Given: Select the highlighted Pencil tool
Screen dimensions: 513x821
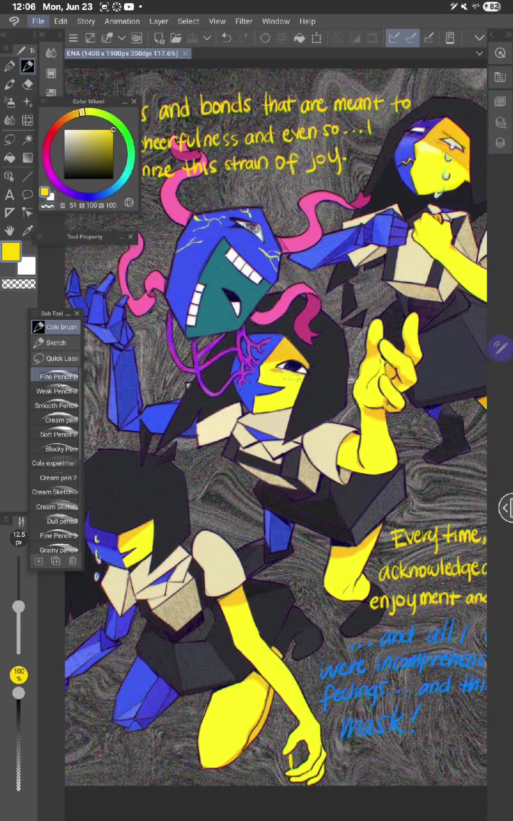Looking at the screenshot, I should click(x=28, y=66).
